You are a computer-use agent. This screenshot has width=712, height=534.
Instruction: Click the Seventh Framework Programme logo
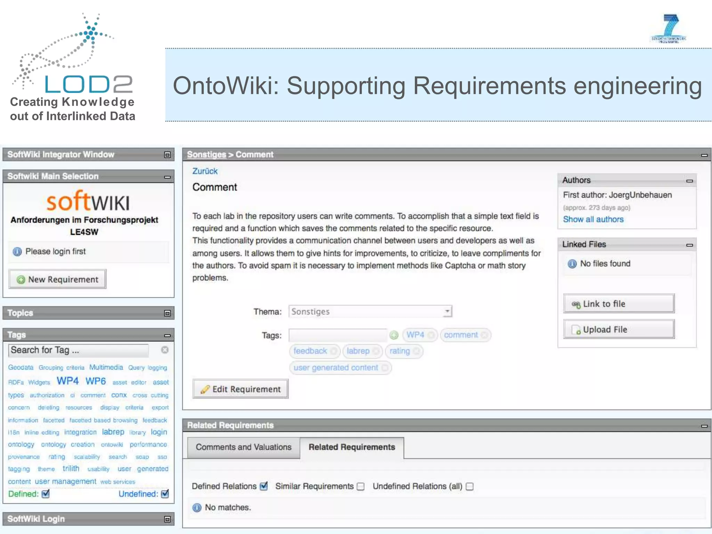click(x=669, y=29)
